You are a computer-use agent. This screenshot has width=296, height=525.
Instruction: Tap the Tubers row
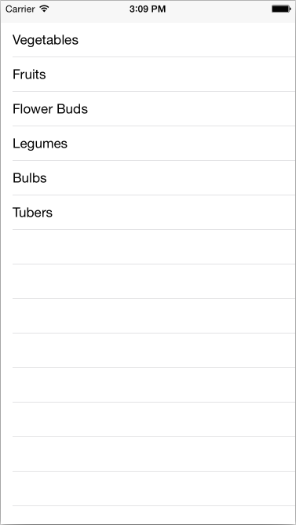coord(148,213)
